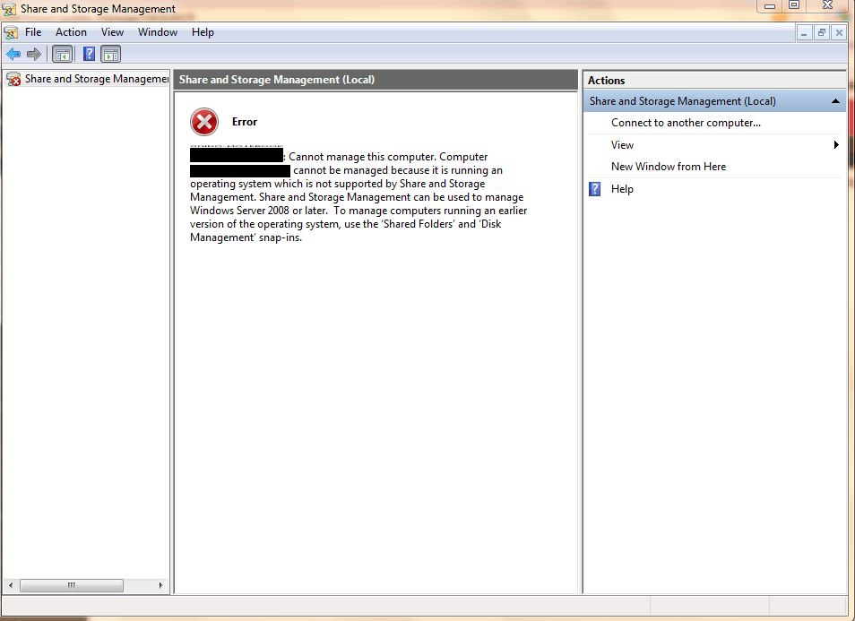Click right arrow of tree horizontal scrollbar
The height and width of the screenshot is (621, 855).
(160, 585)
